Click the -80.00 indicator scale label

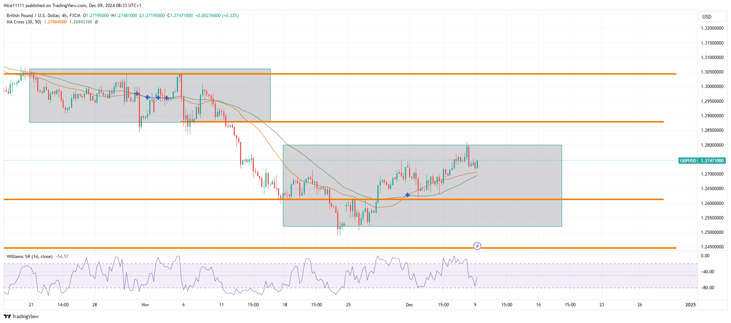click(x=708, y=288)
